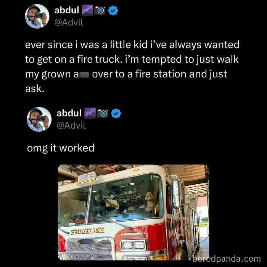Click the fire truck's front headlights
The width and height of the screenshot is (267, 267).
tap(133, 245)
